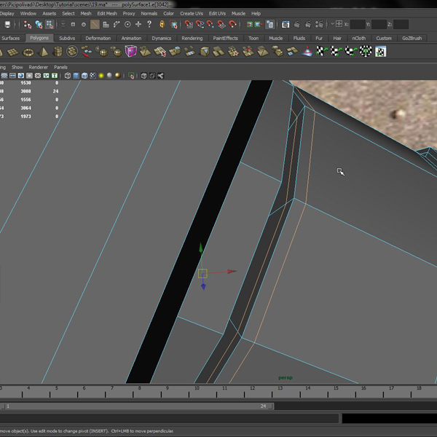The width and height of the screenshot is (437, 437).
Task: Click the Z coordinate input field
Action: point(401,25)
